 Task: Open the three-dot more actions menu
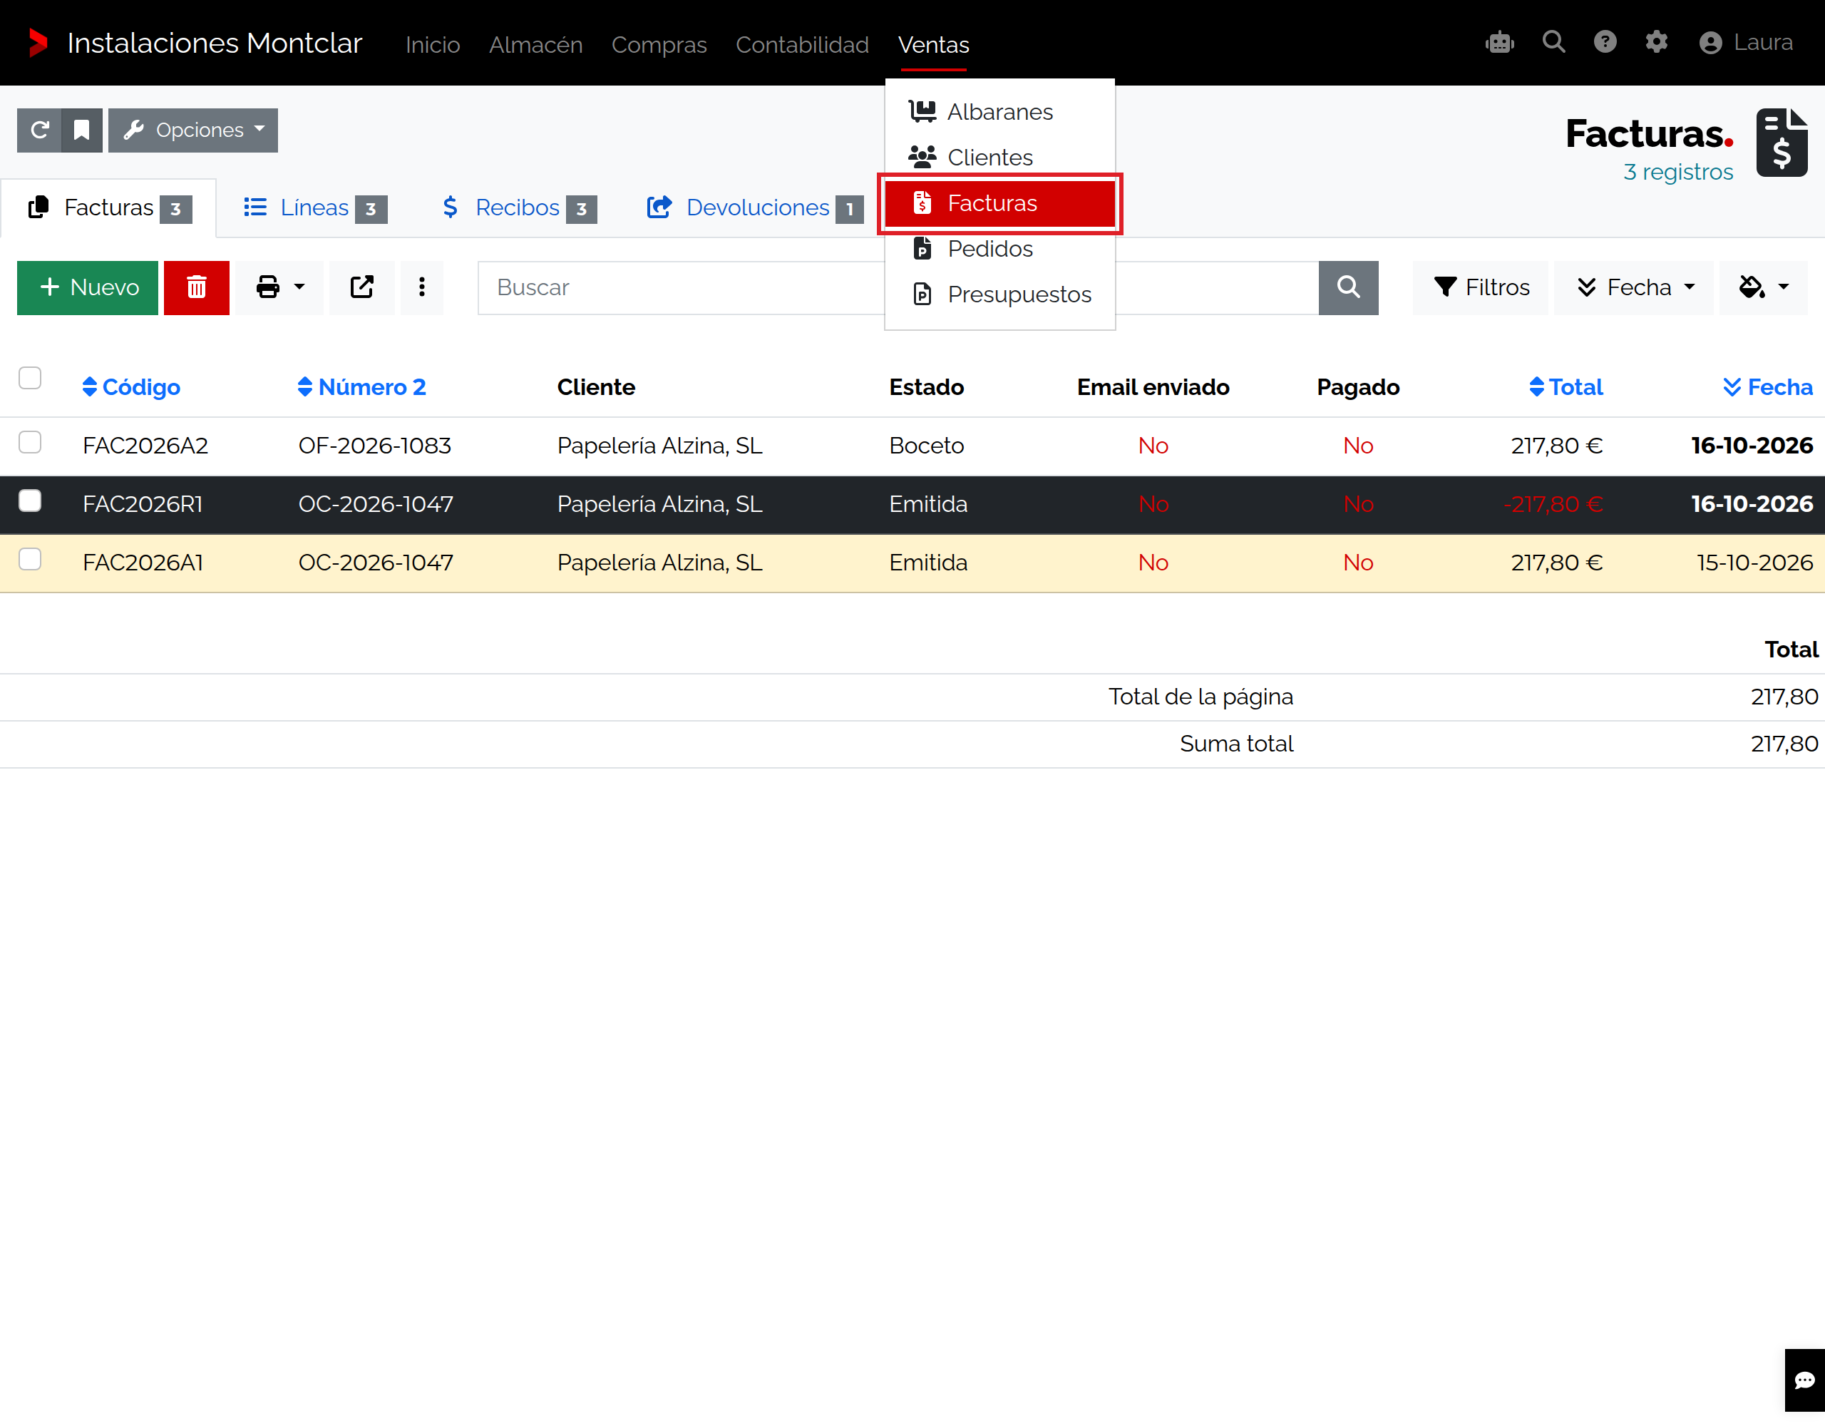tap(422, 287)
